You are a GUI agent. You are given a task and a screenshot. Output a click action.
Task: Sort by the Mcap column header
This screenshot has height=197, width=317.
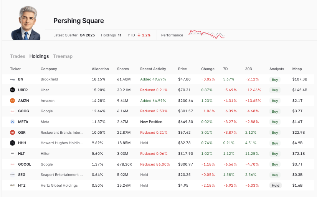[x=297, y=69]
